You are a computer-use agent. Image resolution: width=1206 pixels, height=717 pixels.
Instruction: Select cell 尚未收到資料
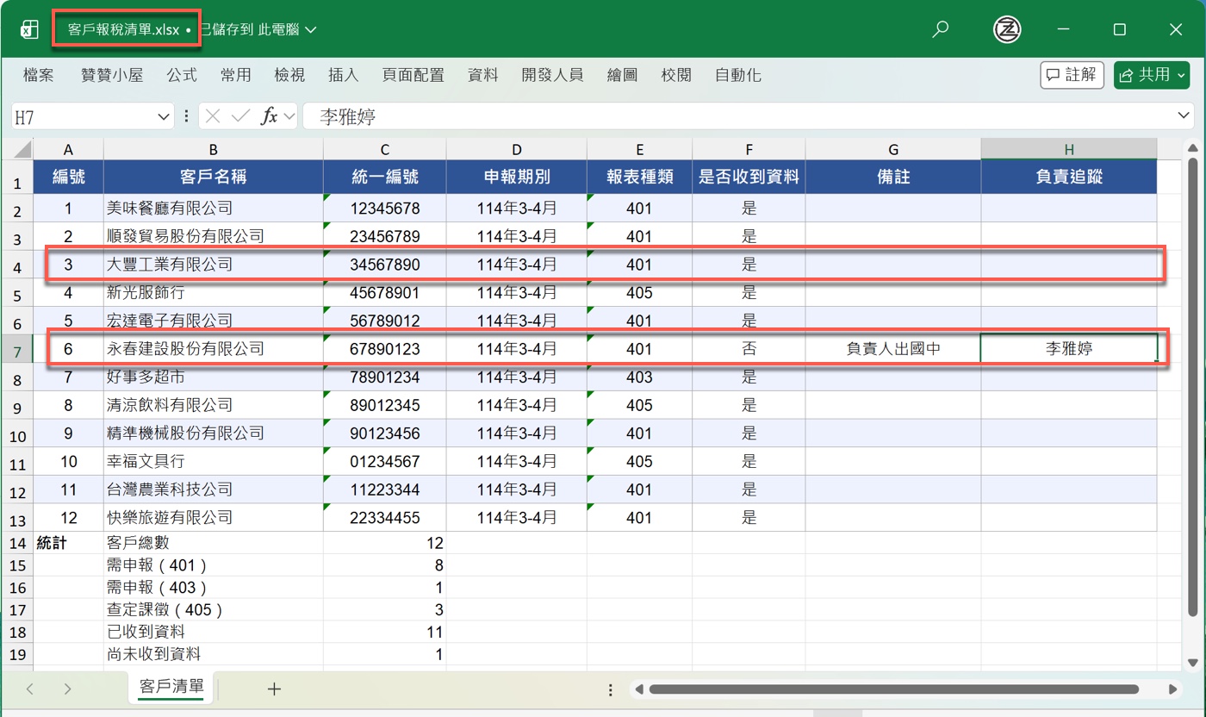point(214,654)
